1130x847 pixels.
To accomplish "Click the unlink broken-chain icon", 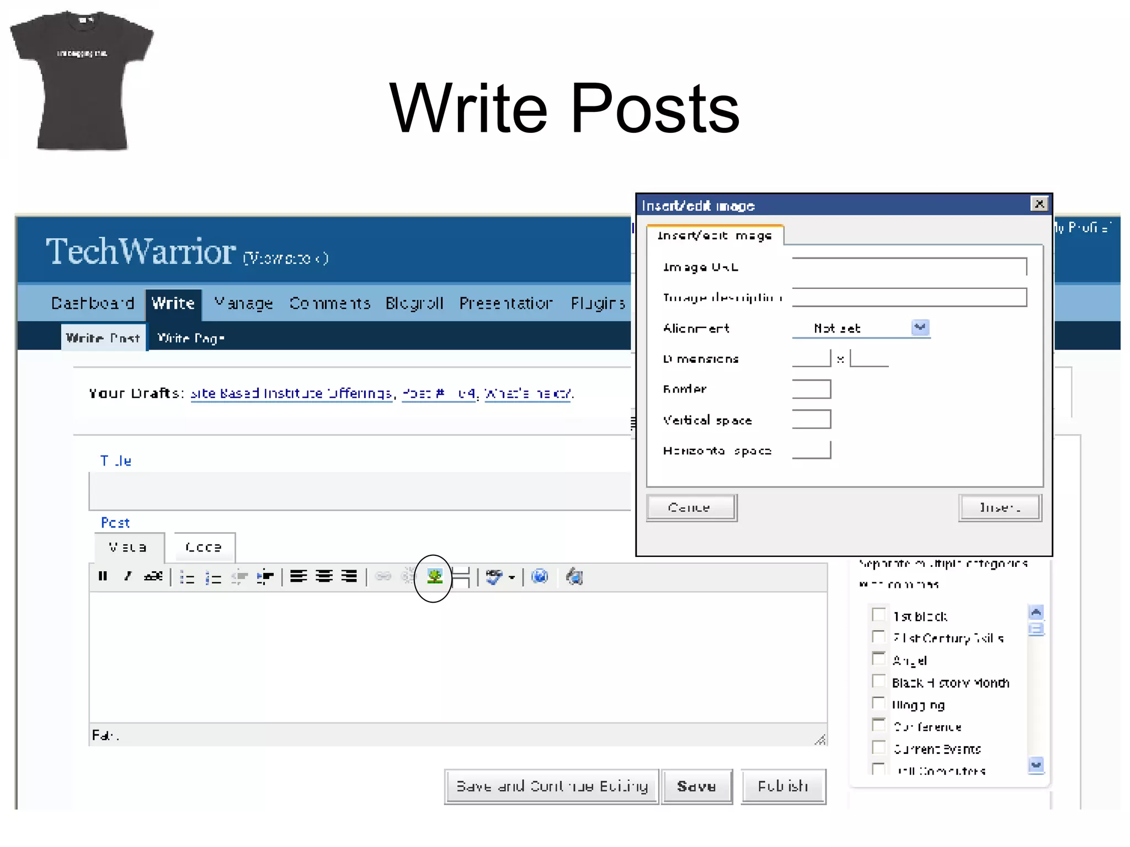I will point(407,577).
